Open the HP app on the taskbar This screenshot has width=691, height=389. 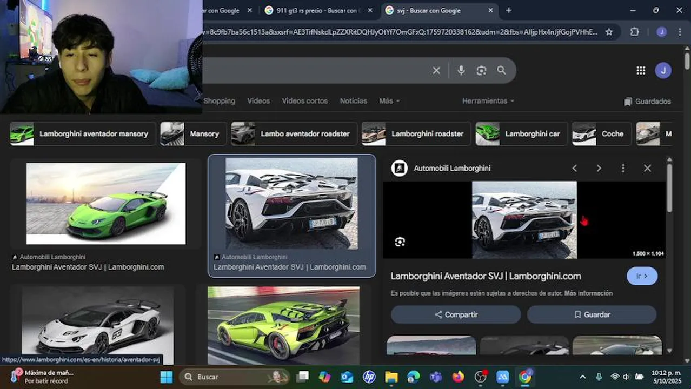click(369, 377)
